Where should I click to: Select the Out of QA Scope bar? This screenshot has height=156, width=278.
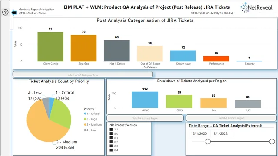point(150,54)
